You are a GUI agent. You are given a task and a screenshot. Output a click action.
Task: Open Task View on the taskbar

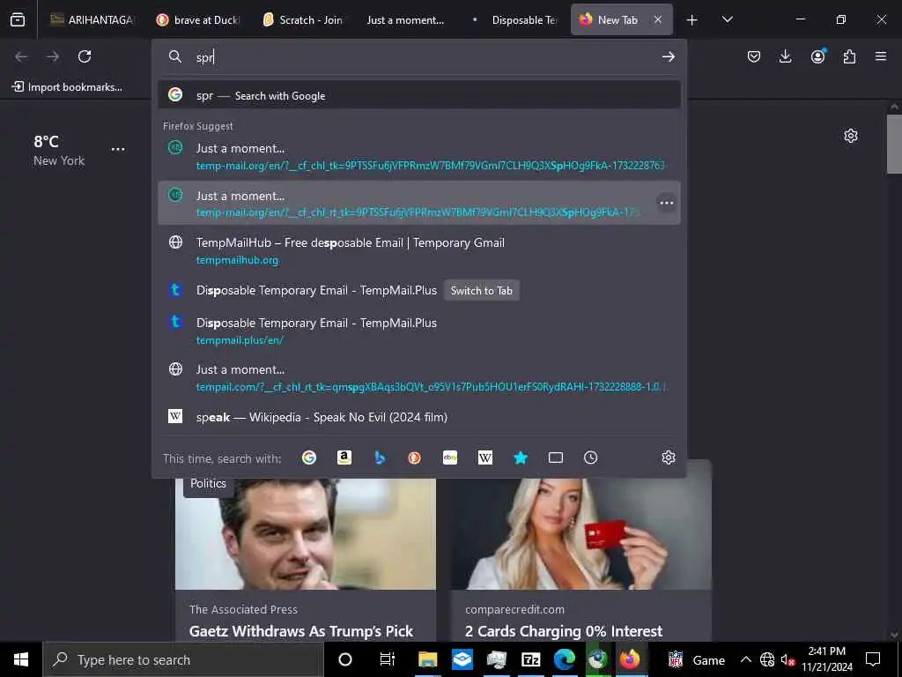388,659
